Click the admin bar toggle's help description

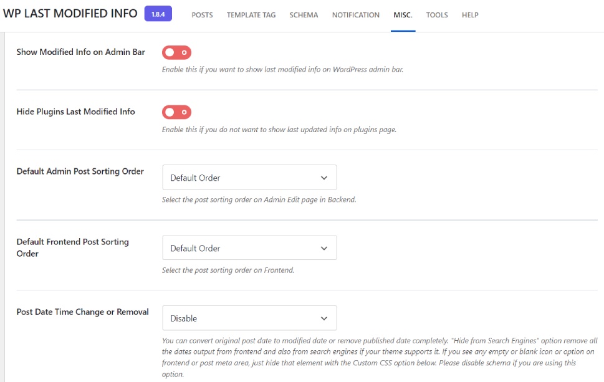click(x=282, y=70)
